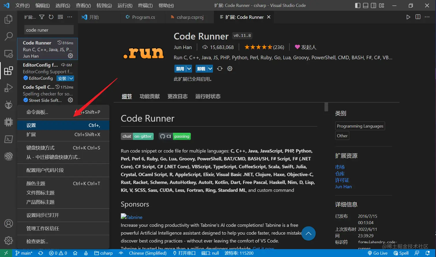Choose 颜色主题 from the menu

coord(63,184)
